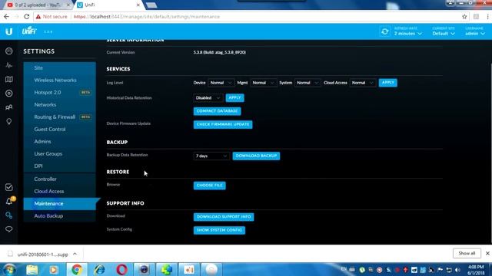The height and width of the screenshot is (276, 492).
Task: Click the Download Backup button
Action: 256,156
